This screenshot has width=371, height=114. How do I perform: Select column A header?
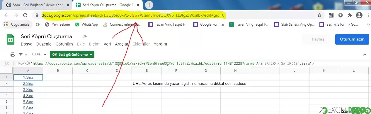pyautogui.click(x=28, y=71)
